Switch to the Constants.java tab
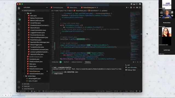This screenshot has width=175, height=98. 57,7
